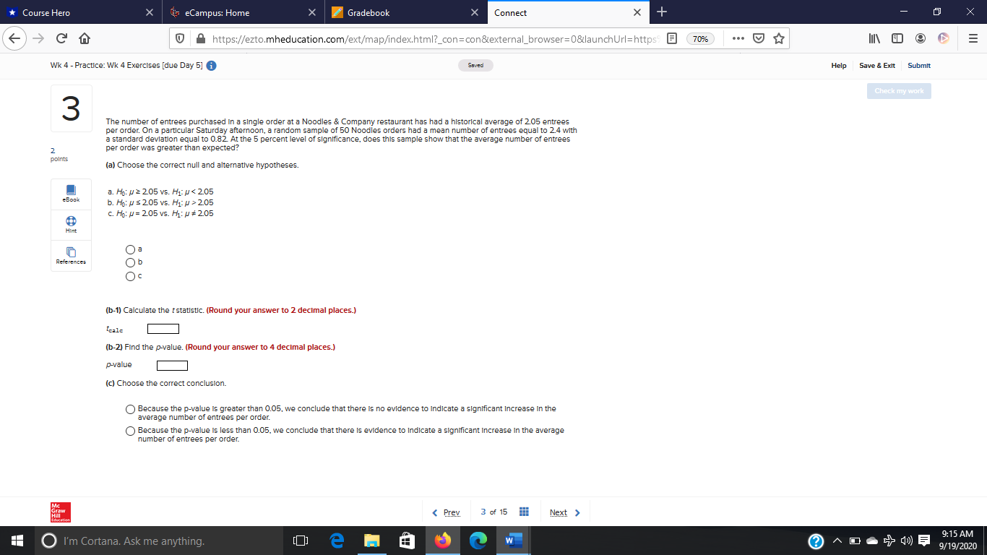Save page to Pocket
The width and height of the screenshot is (987, 555).
pos(757,38)
